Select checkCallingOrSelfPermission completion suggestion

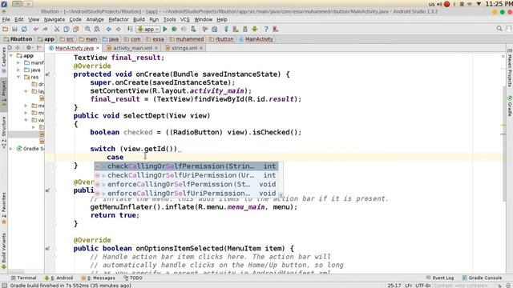(x=187, y=166)
